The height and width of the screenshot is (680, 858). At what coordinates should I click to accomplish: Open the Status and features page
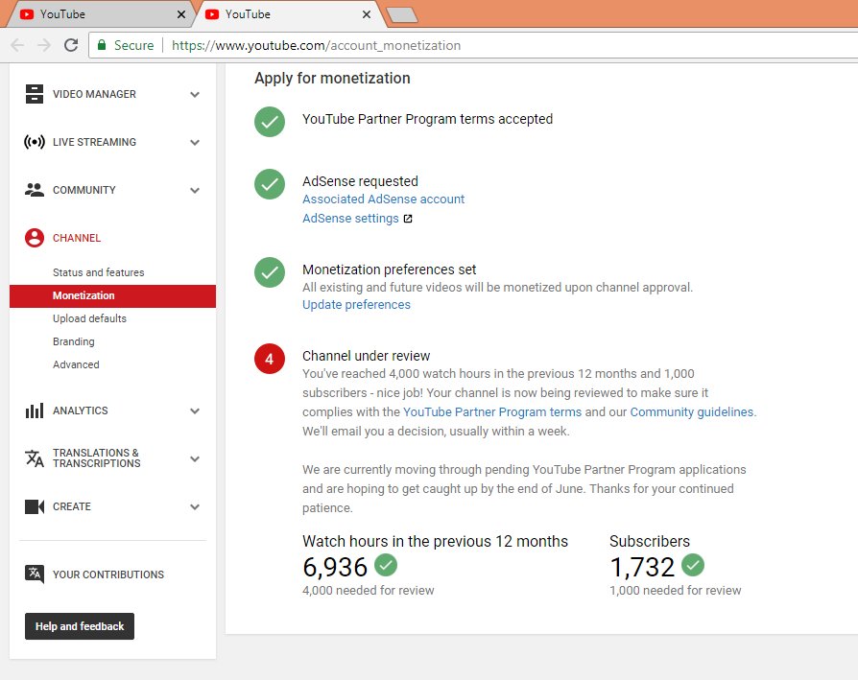[x=99, y=272]
